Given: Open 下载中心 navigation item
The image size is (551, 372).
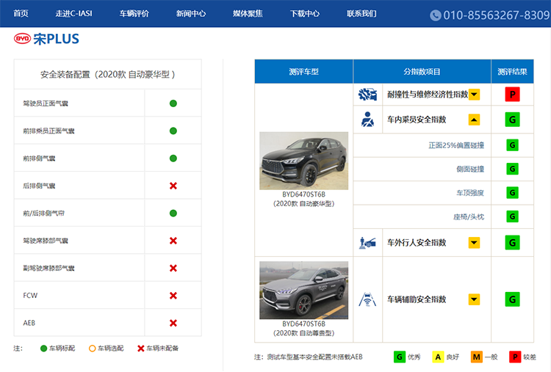Looking at the screenshot, I should pos(305,14).
